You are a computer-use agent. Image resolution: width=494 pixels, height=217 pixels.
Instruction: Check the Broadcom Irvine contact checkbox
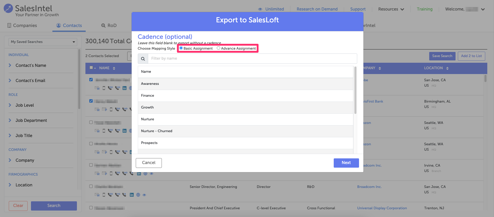click(91, 165)
